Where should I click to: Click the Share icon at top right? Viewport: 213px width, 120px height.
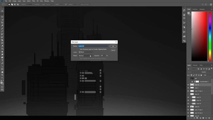pos(211,4)
